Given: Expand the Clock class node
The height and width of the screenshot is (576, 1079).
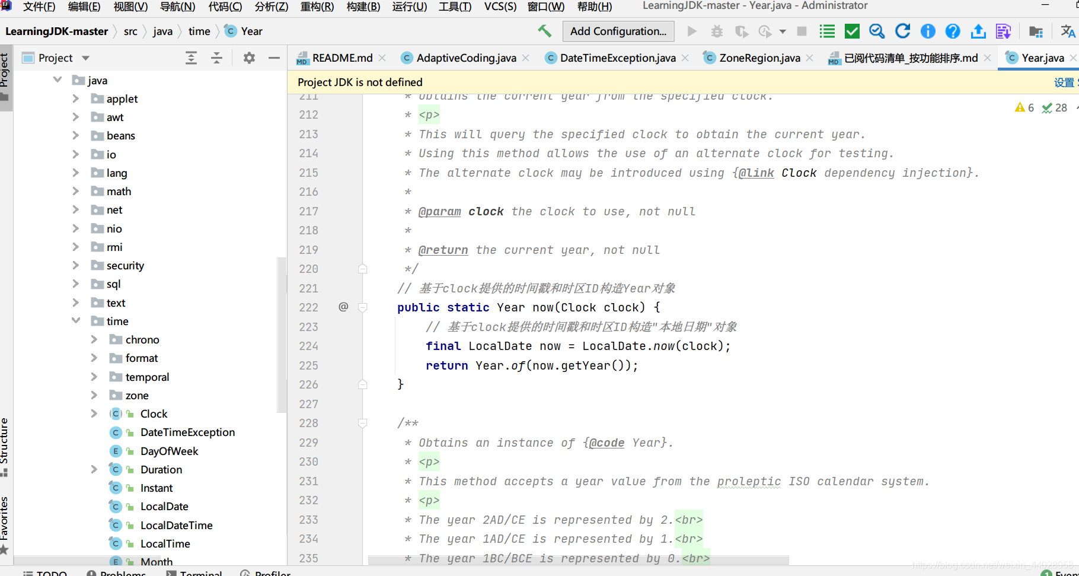Looking at the screenshot, I should pyautogui.click(x=94, y=413).
